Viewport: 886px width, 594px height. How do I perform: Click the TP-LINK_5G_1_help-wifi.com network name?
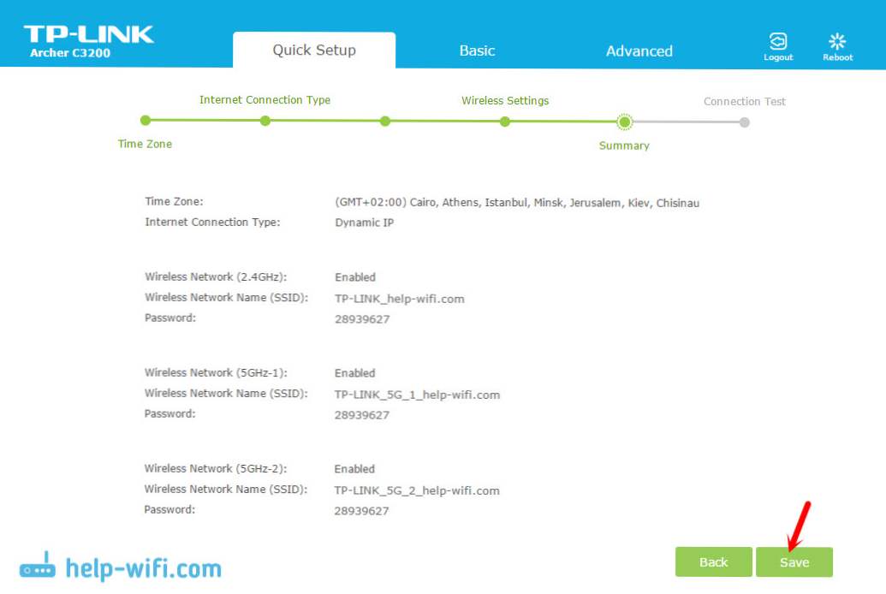[x=417, y=395]
